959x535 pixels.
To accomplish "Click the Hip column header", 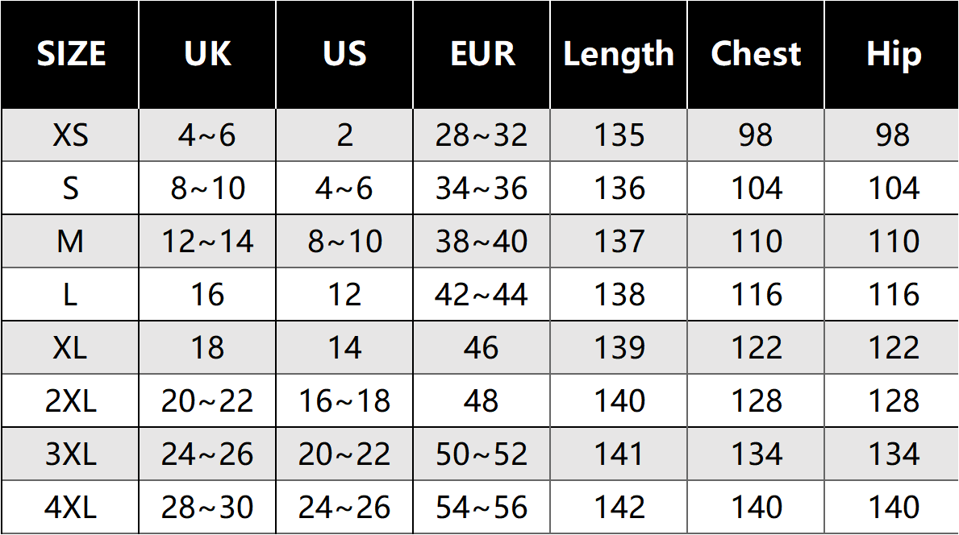I will point(892,54).
